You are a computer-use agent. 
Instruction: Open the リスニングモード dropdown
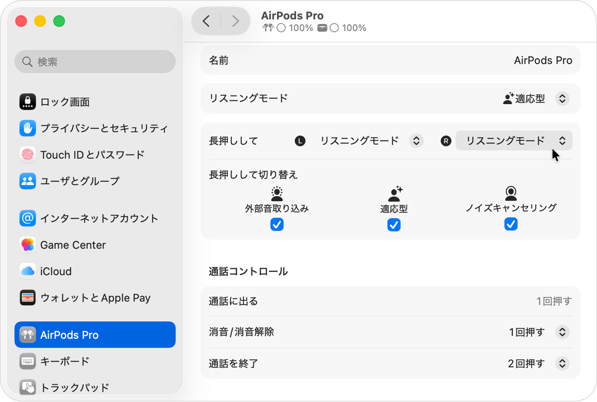click(562, 99)
